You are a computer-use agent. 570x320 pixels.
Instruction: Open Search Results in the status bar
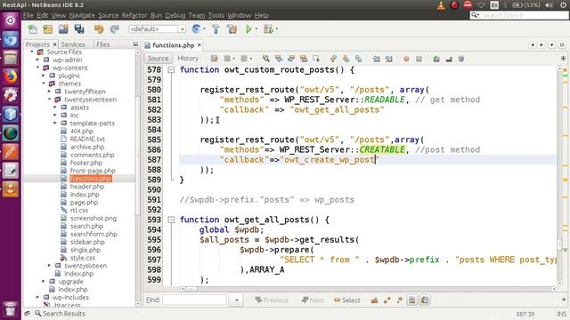(60, 314)
